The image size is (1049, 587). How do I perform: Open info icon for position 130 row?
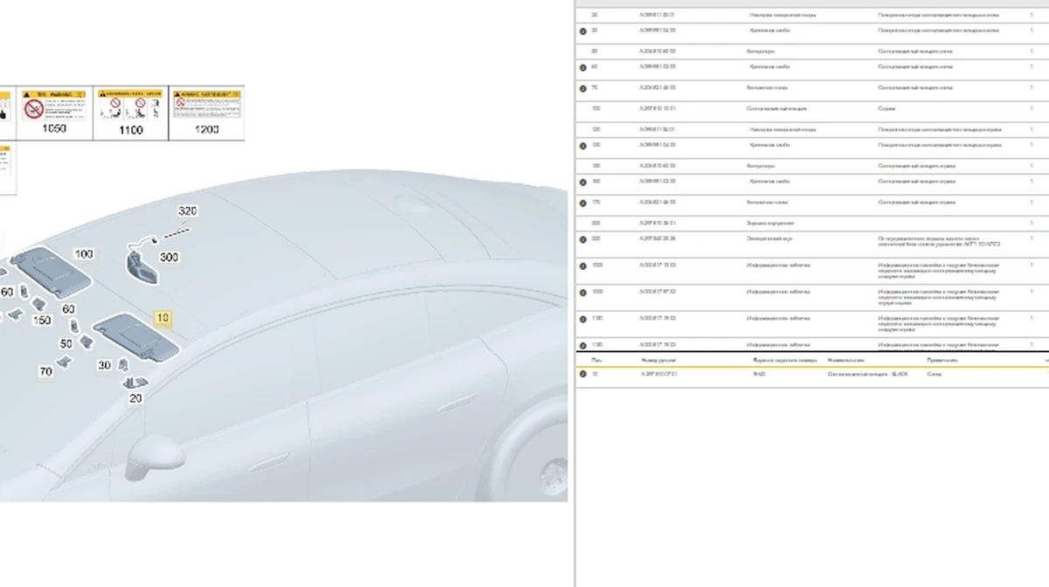point(583,146)
